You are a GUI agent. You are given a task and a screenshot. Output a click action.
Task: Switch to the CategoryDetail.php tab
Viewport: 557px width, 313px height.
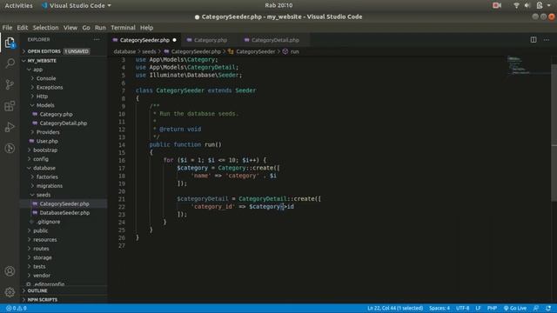[x=275, y=40]
